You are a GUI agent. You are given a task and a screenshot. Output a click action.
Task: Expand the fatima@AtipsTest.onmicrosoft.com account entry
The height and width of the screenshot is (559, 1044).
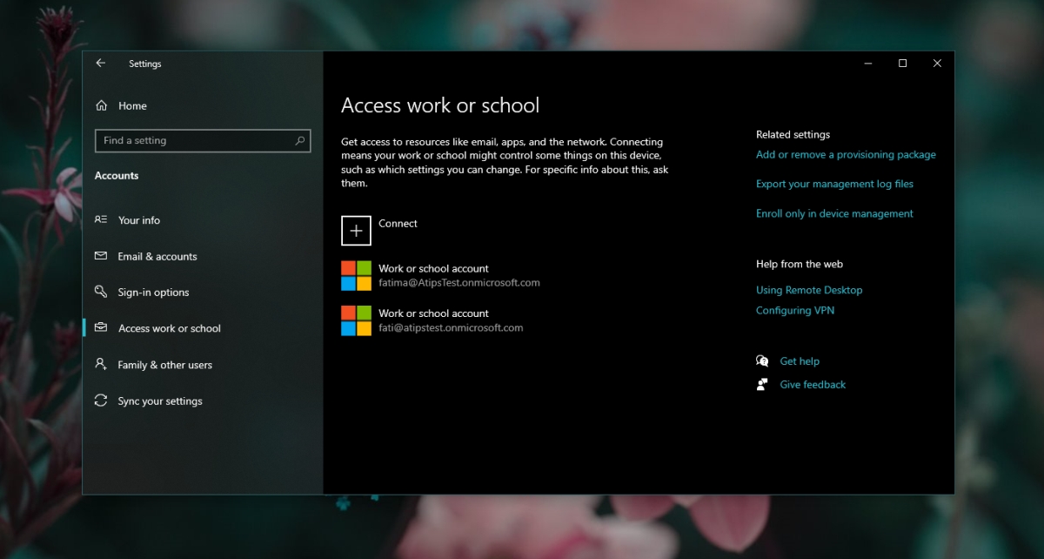click(452, 275)
